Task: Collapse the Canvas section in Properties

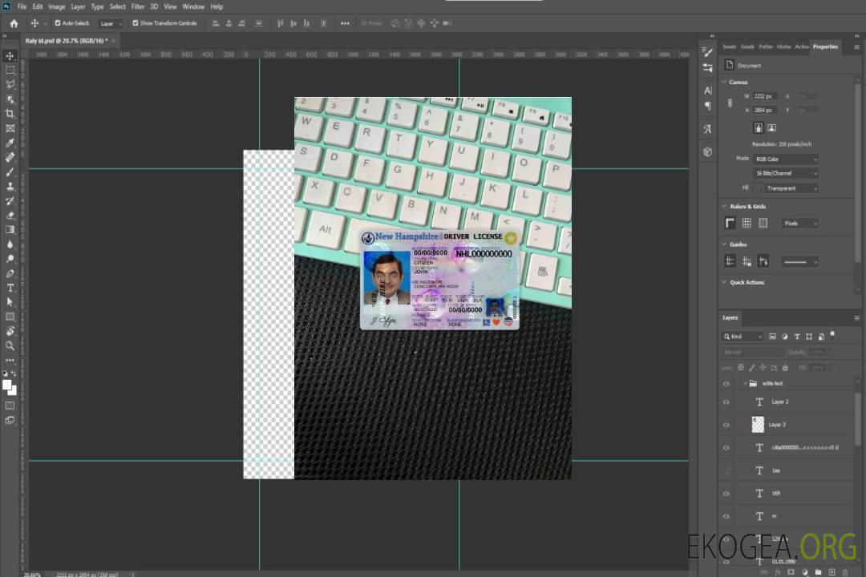Action: click(723, 82)
